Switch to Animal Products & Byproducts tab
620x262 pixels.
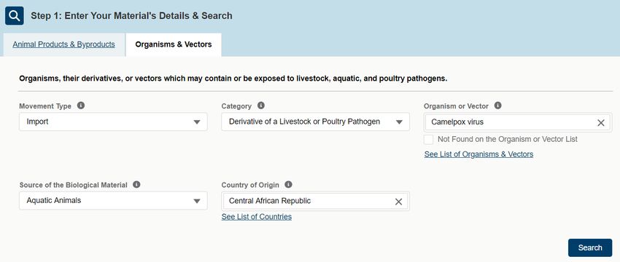63,44
